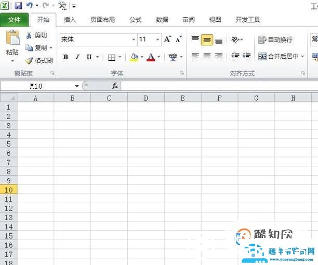Screen dimensions: 318x265
Task: Switch to the 审阅 tab
Action: pos(189,20)
